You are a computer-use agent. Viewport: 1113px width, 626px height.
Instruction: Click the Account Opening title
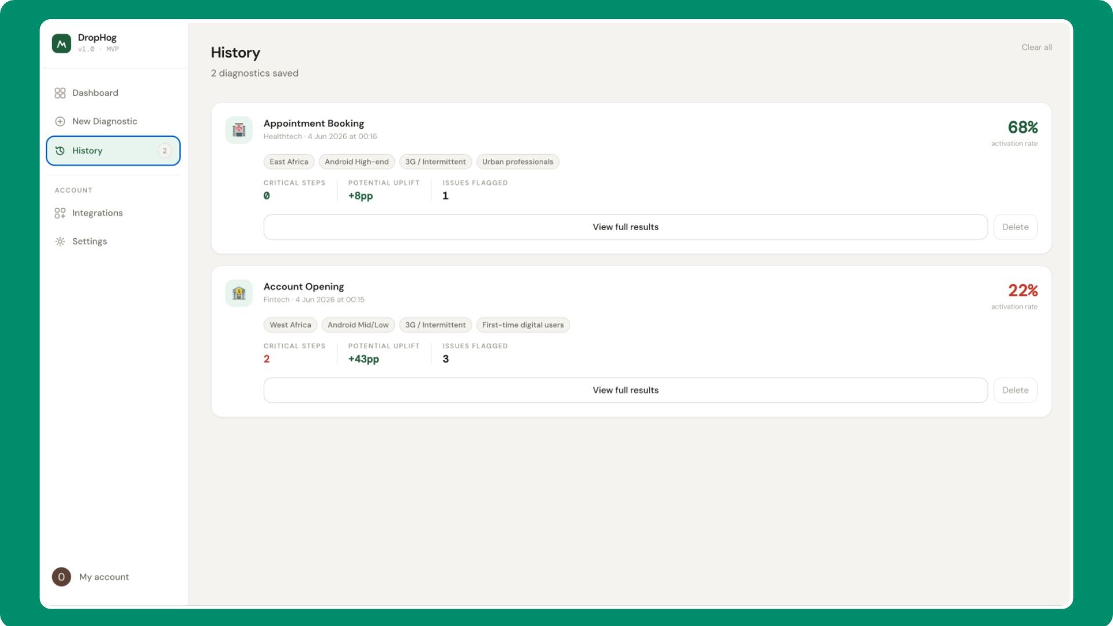[304, 287]
